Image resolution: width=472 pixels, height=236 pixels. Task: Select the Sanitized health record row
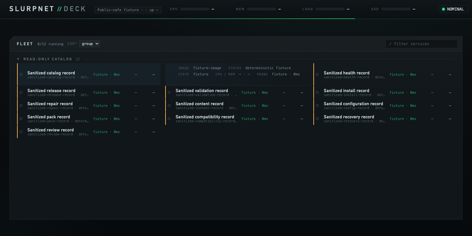click(385, 74)
